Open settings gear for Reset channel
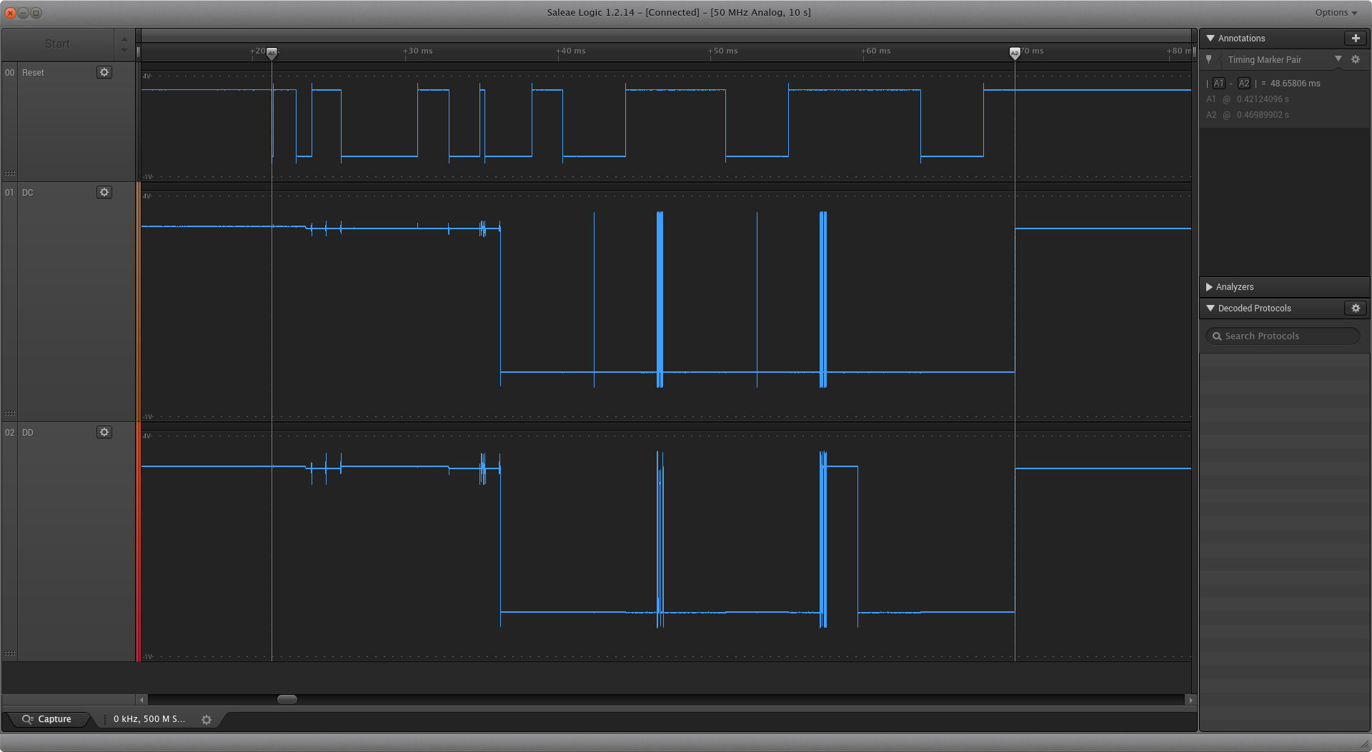This screenshot has width=1372, height=752. point(104,72)
